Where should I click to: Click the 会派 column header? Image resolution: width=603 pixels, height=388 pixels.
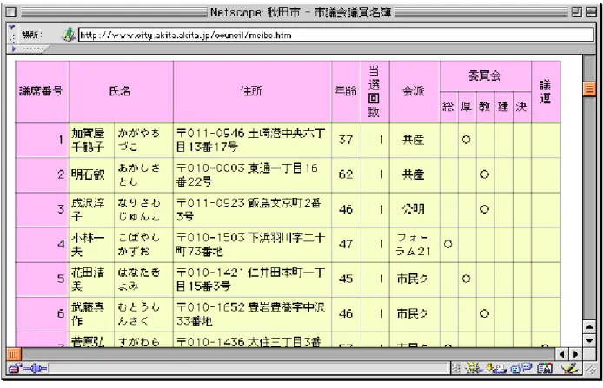(414, 91)
